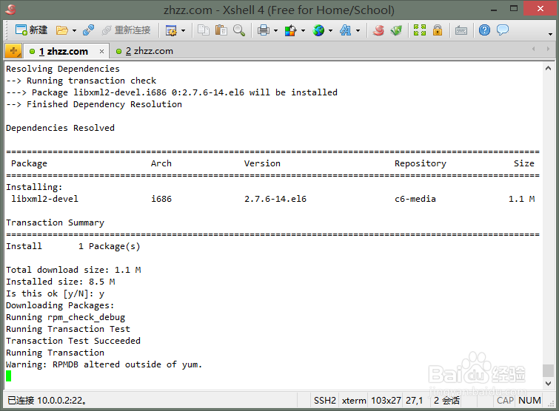This screenshot has height=411, width=559.
Task: Click the Find magnifier icon
Action: [x=239, y=30]
